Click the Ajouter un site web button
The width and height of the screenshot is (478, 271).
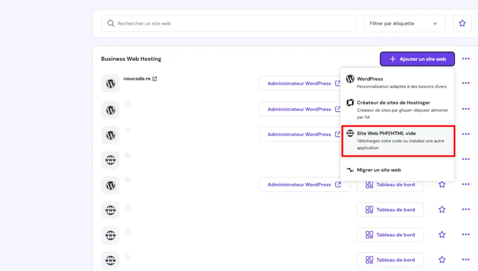point(417,59)
